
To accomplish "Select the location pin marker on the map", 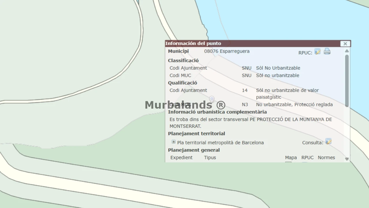I will tap(212, 100).
